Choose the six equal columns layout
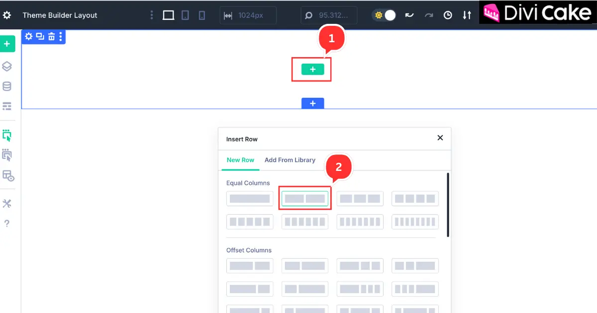Image resolution: width=597 pixels, height=313 pixels. [305, 222]
